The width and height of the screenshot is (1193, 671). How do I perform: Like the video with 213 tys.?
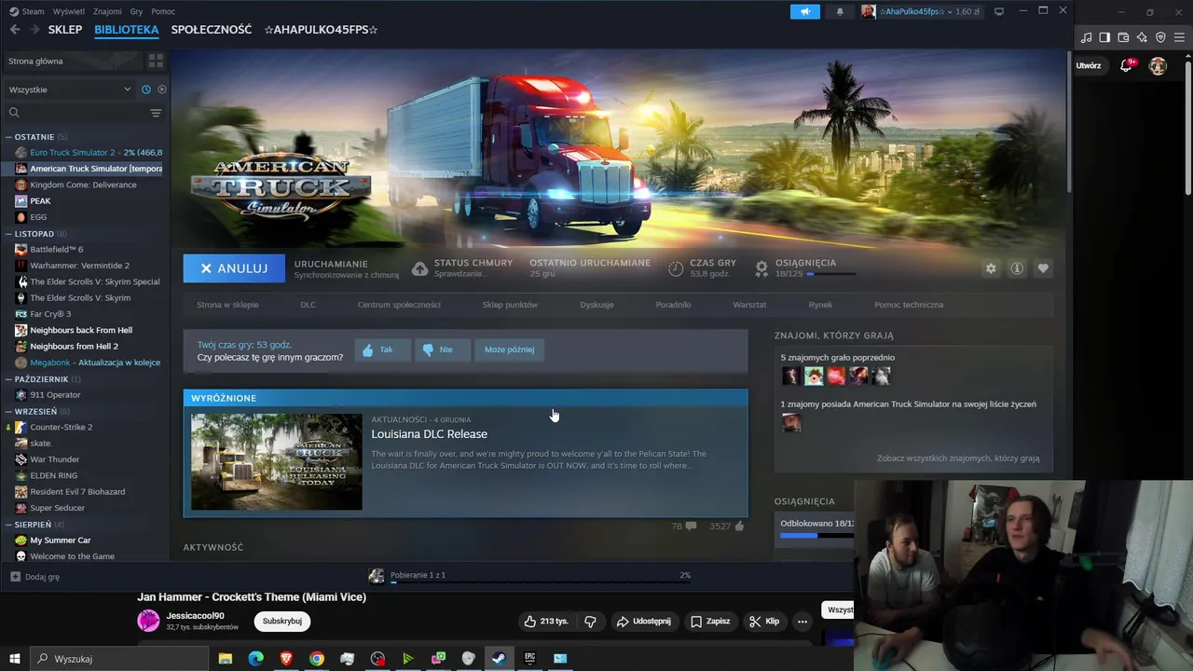pyautogui.click(x=546, y=621)
